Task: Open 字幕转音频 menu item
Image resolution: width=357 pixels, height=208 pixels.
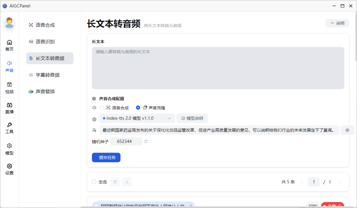Action: (47, 75)
